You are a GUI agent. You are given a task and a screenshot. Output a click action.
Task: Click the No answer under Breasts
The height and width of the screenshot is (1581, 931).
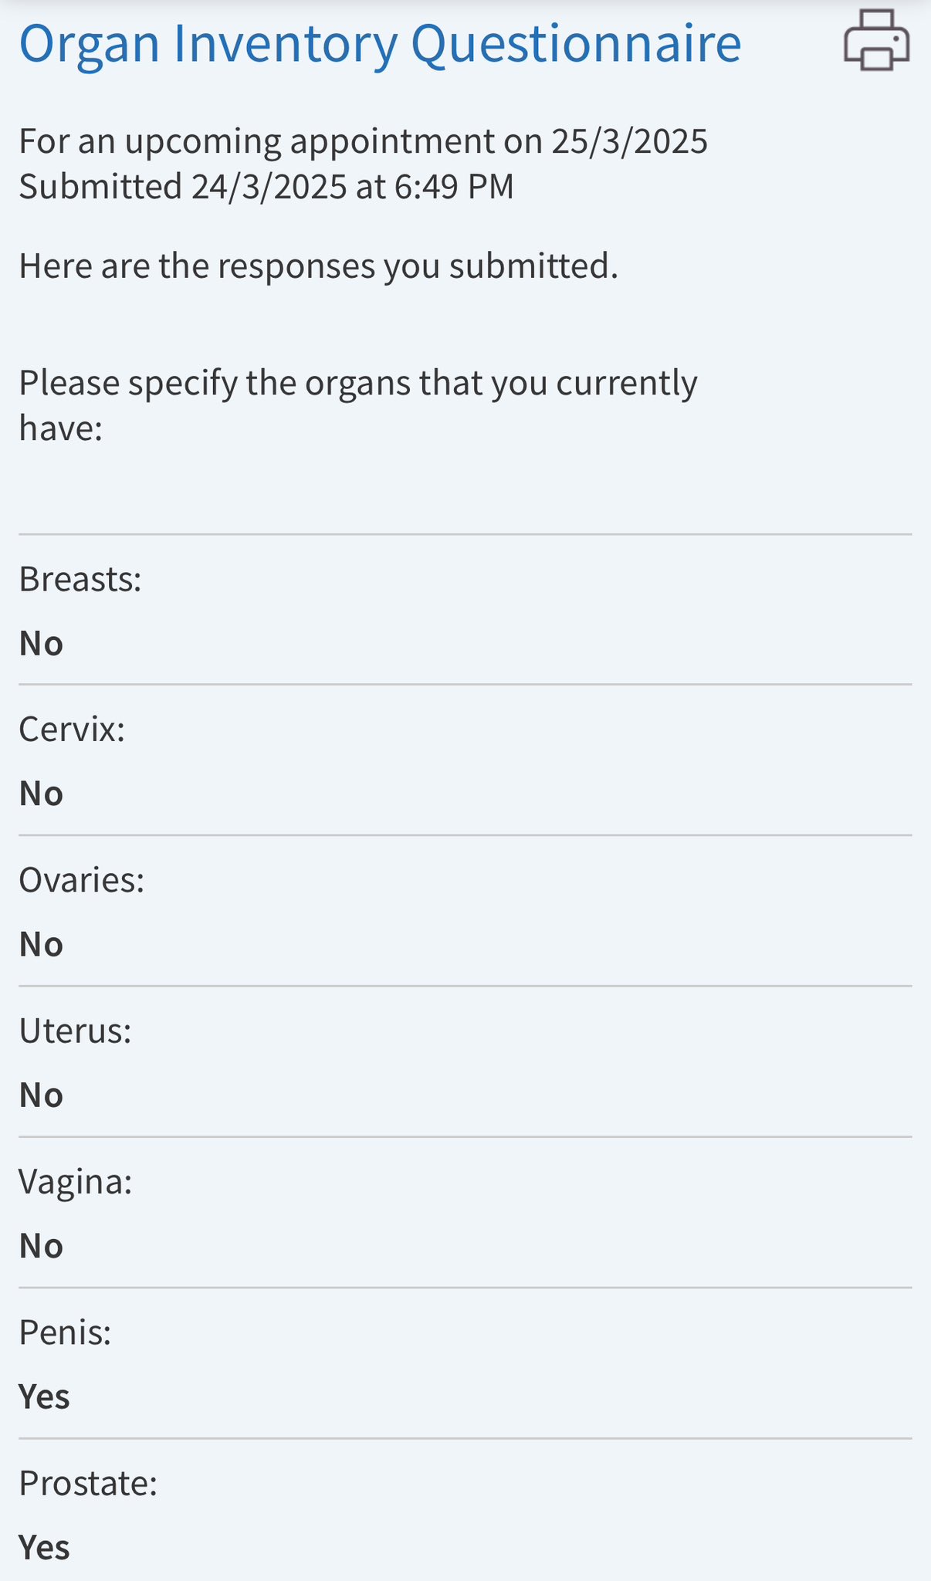(x=41, y=643)
